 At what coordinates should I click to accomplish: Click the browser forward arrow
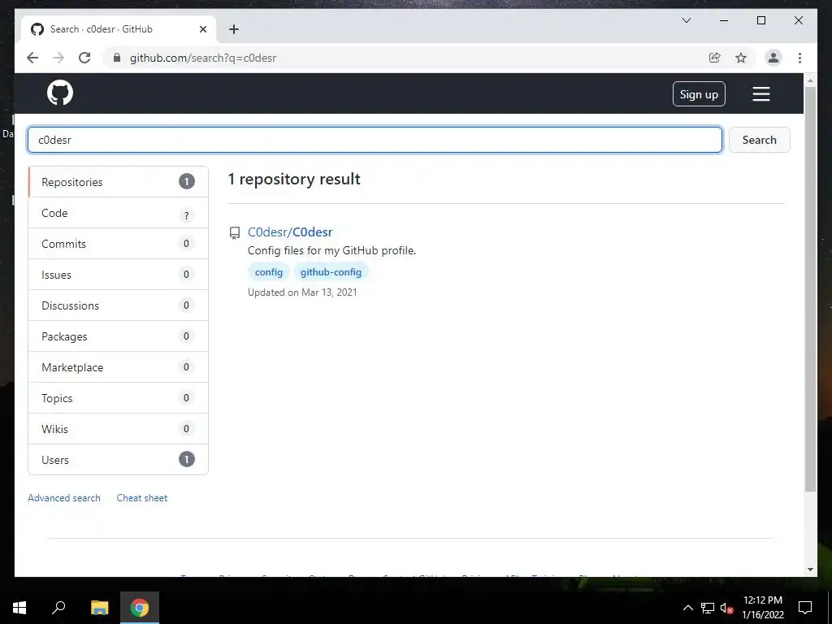58,58
